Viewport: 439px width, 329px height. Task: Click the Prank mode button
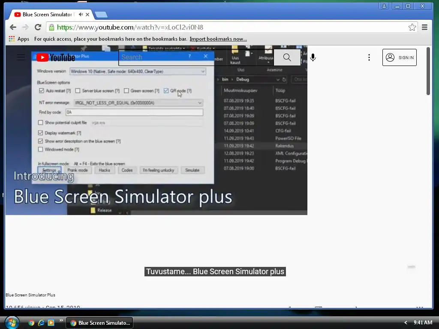(x=78, y=170)
